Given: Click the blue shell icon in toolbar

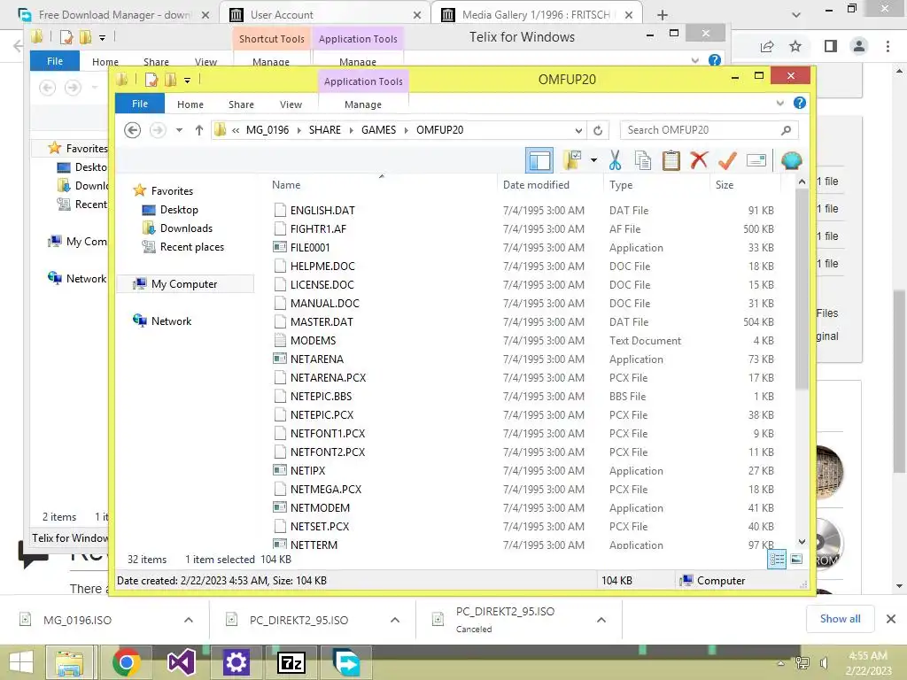Looking at the screenshot, I should pyautogui.click(x=791, y=160).
